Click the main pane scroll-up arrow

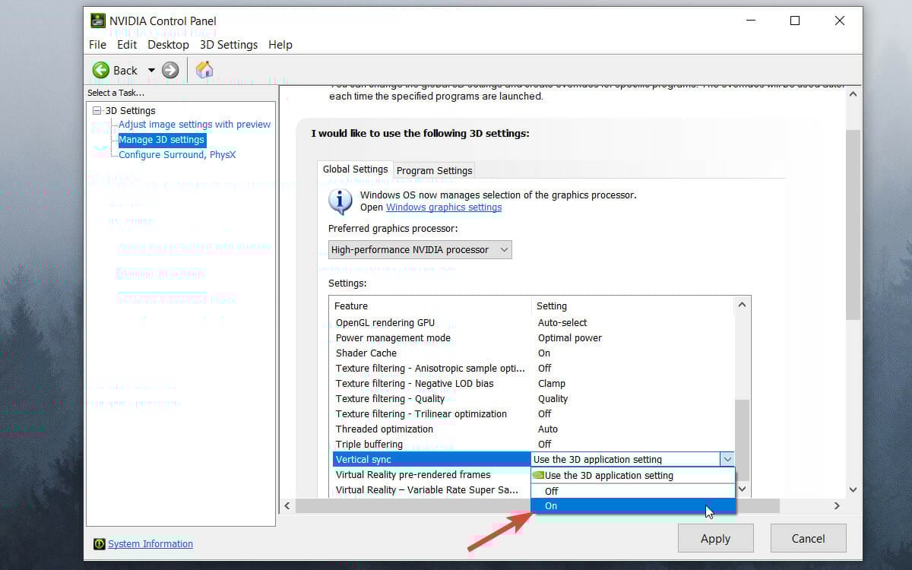tap(853, 94)
